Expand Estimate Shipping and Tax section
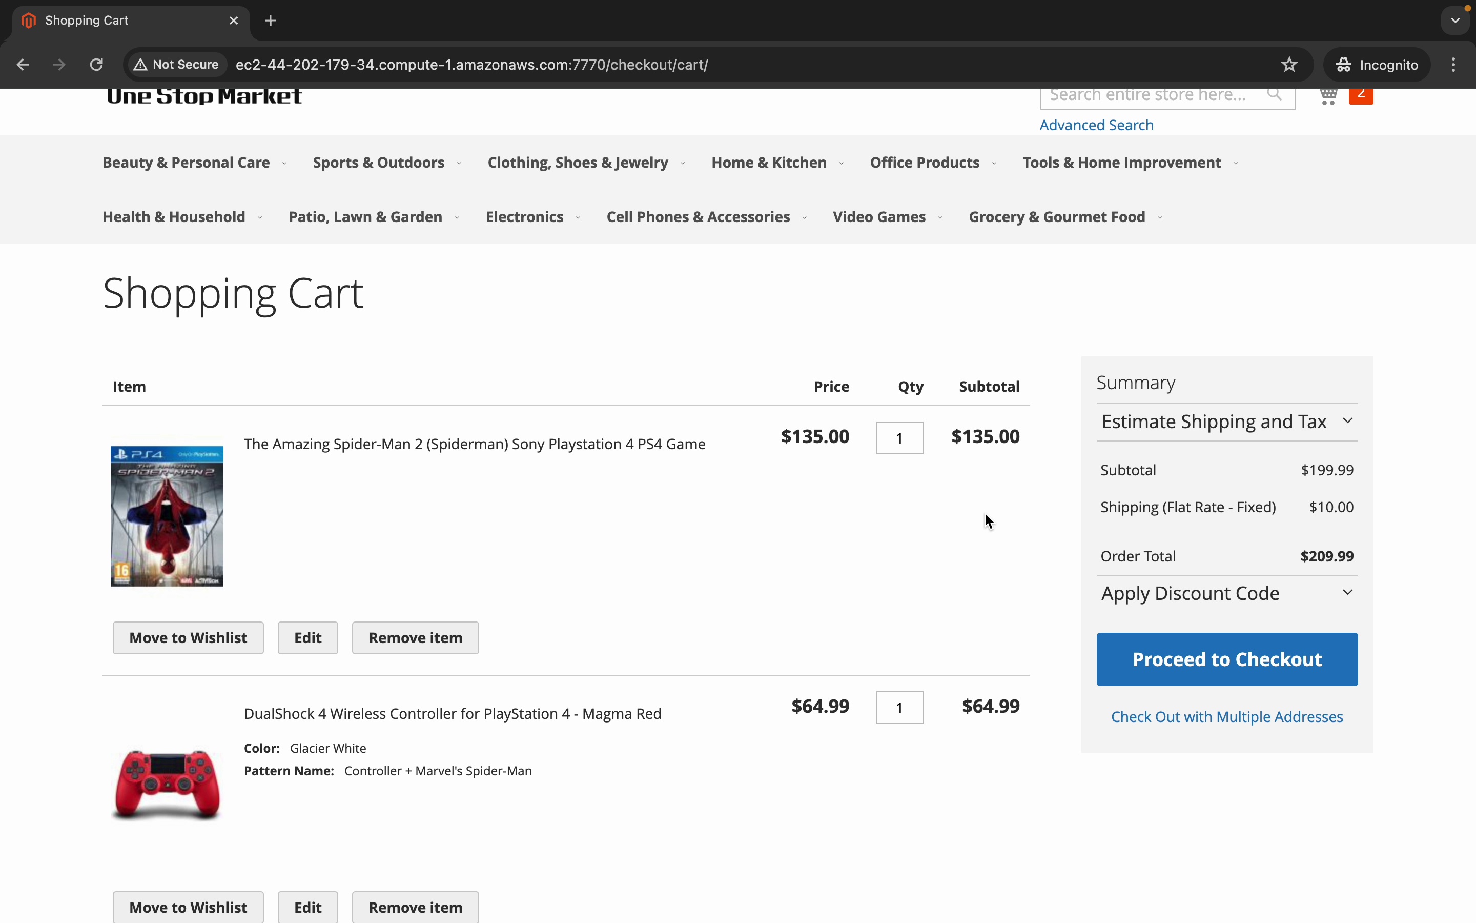The width and height of the screenshot is (1476, 923). click(1226, 422)
